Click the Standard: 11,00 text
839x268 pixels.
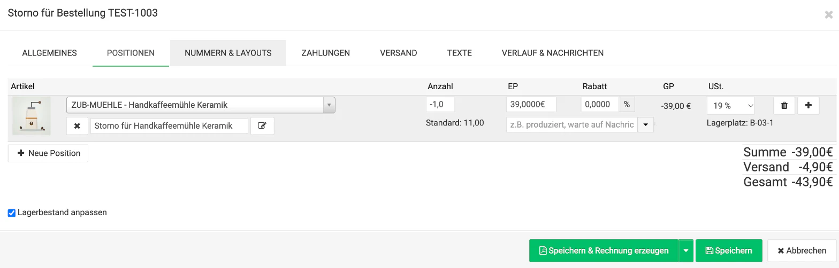[x=455, y=123]
